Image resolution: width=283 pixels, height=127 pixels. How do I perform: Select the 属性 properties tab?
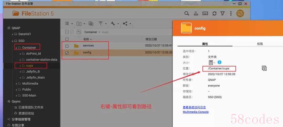coord(205,44)
